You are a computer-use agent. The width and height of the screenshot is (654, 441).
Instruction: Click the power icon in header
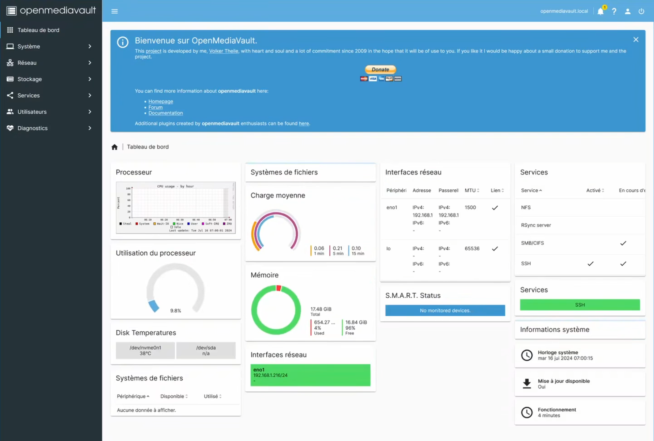641,11
